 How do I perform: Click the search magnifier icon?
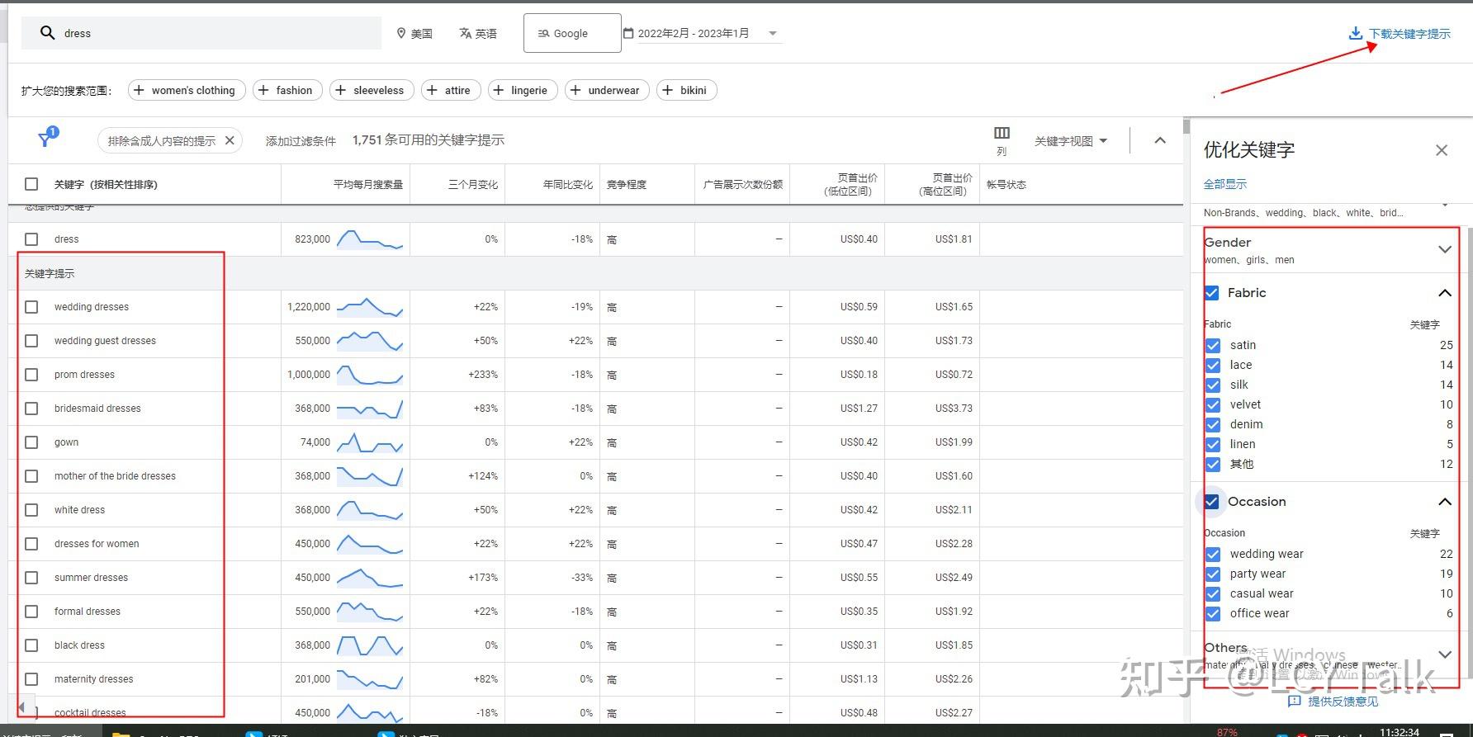click(x=48, y=33)
